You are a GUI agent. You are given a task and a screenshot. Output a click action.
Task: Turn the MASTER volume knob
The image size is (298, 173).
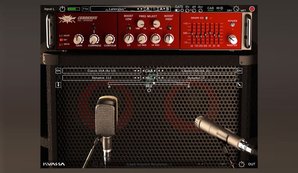pyautogui.click(x=232, y=39)
